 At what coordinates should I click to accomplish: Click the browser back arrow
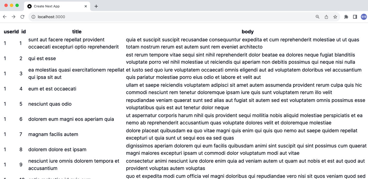(4, 17)
